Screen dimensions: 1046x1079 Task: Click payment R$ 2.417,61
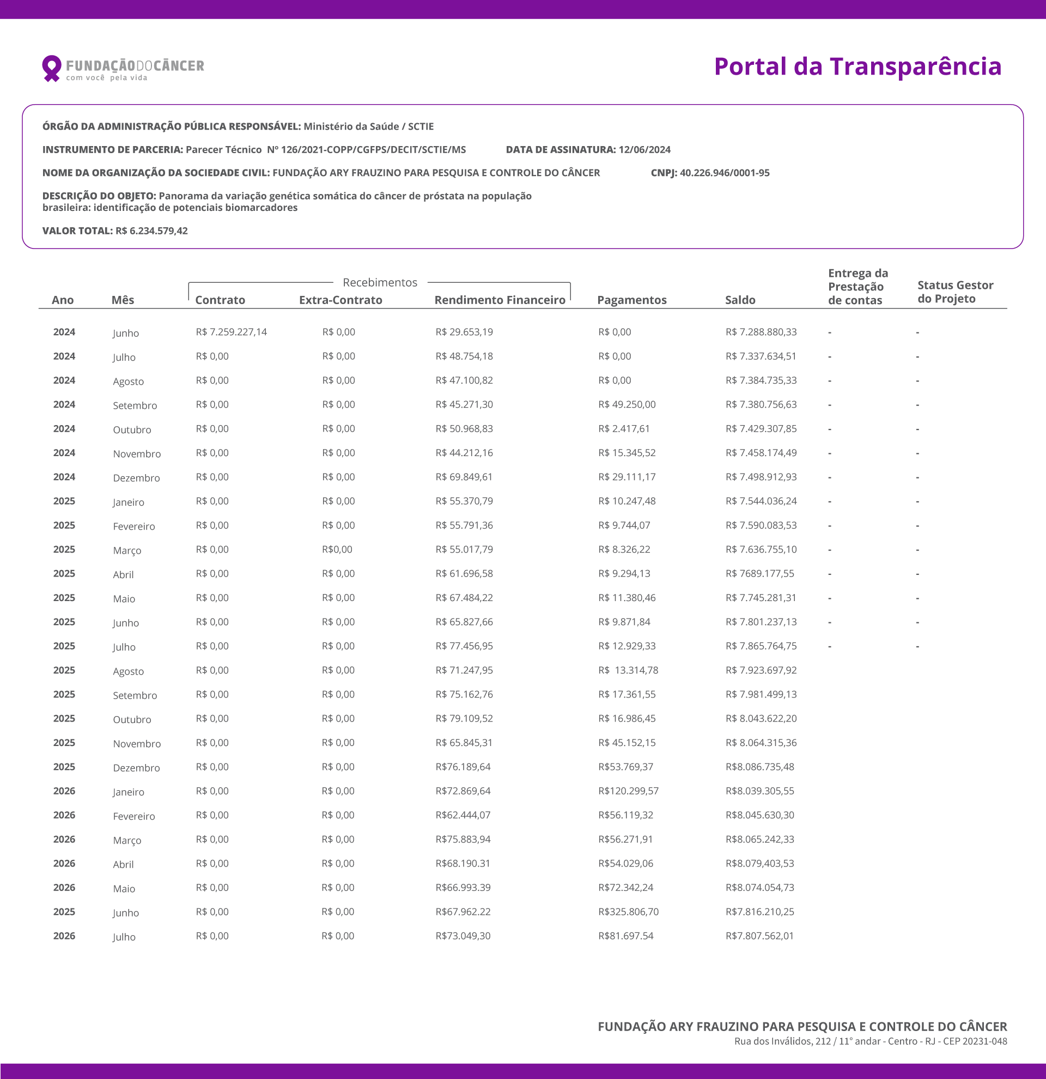[623, 429]
